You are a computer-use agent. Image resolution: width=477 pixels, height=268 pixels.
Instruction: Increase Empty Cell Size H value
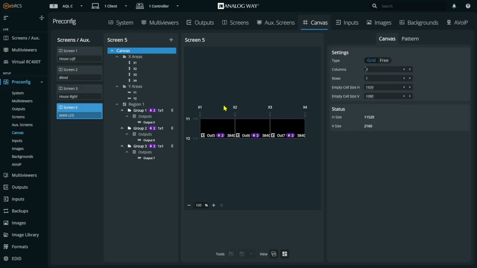pos(410,87)
